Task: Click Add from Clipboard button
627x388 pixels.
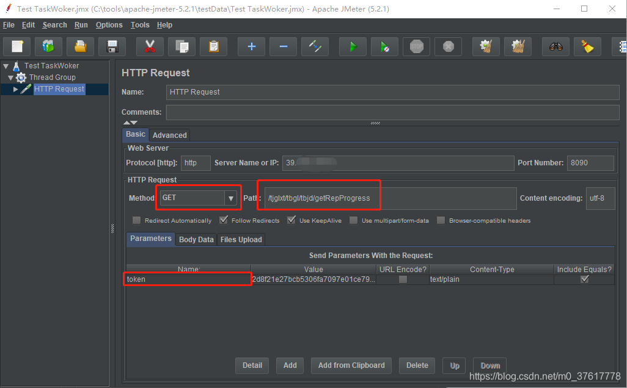Action: click(351, 365)
